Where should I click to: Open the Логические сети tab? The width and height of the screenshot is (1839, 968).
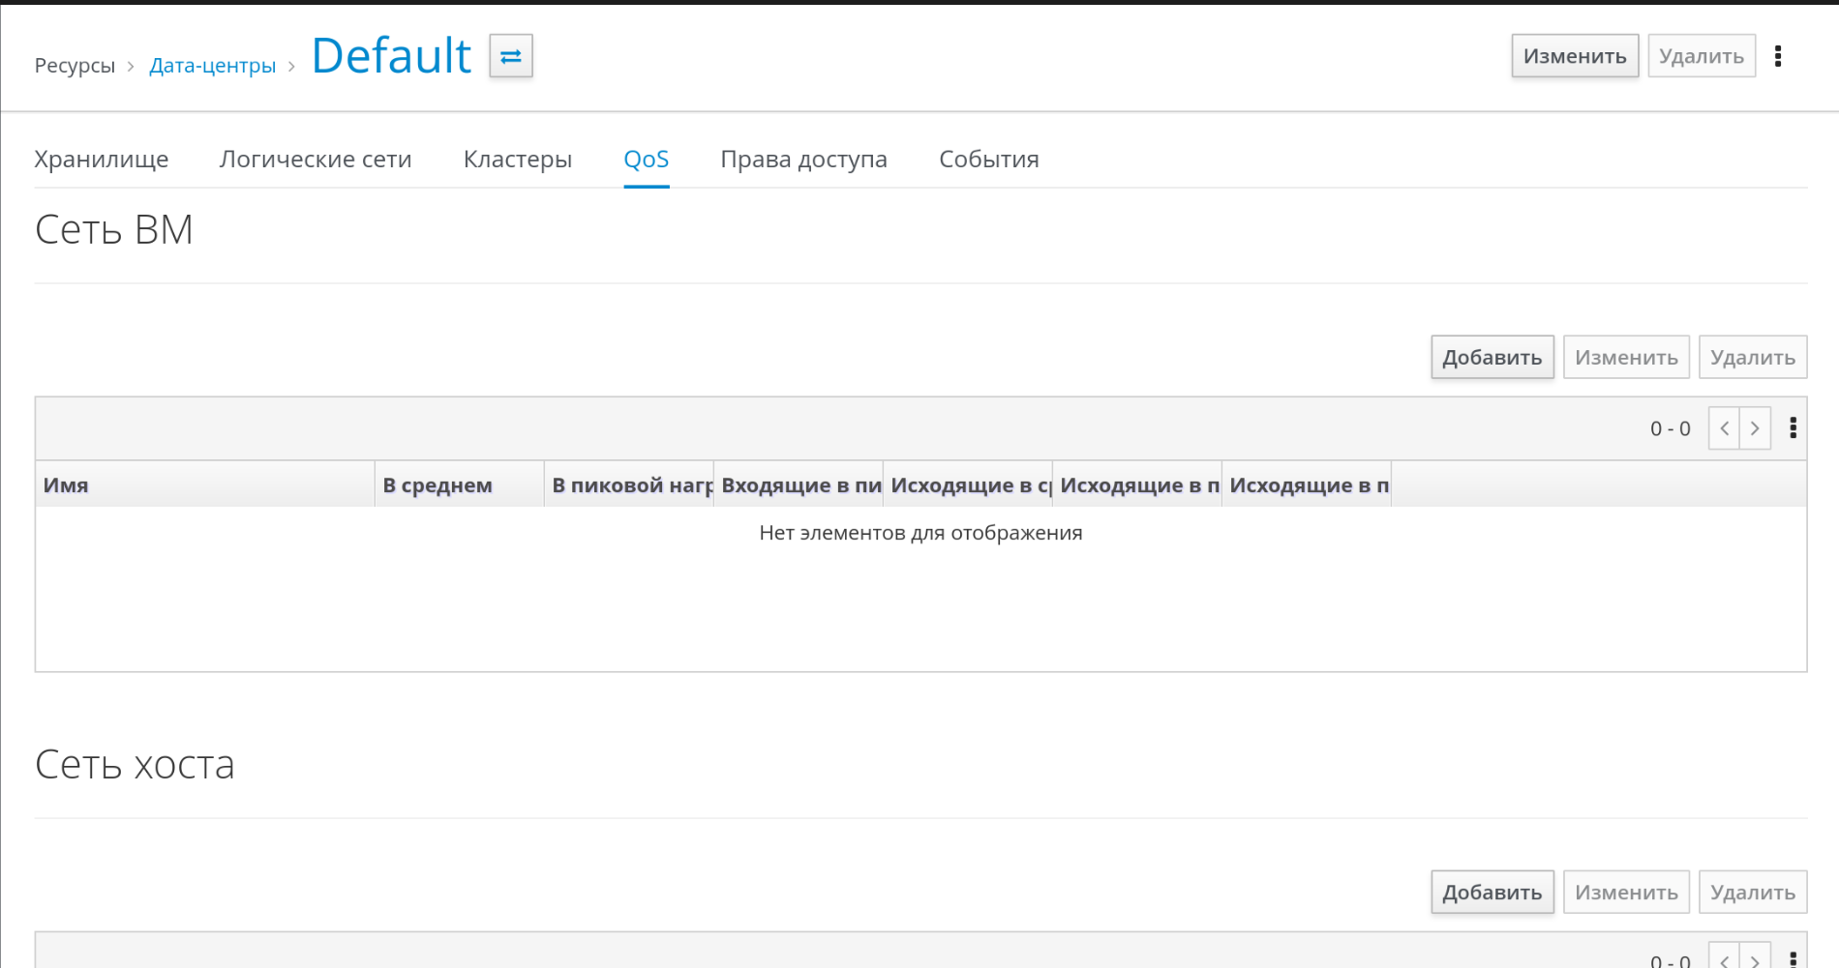coord(316,160)
